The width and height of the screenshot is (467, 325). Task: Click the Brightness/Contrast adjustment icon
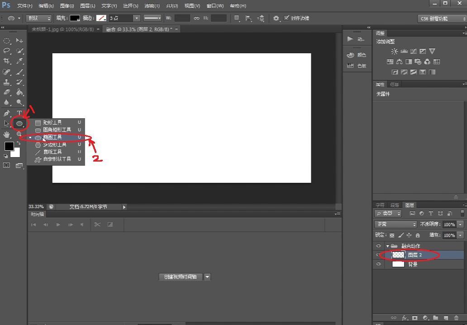[395, 51]
